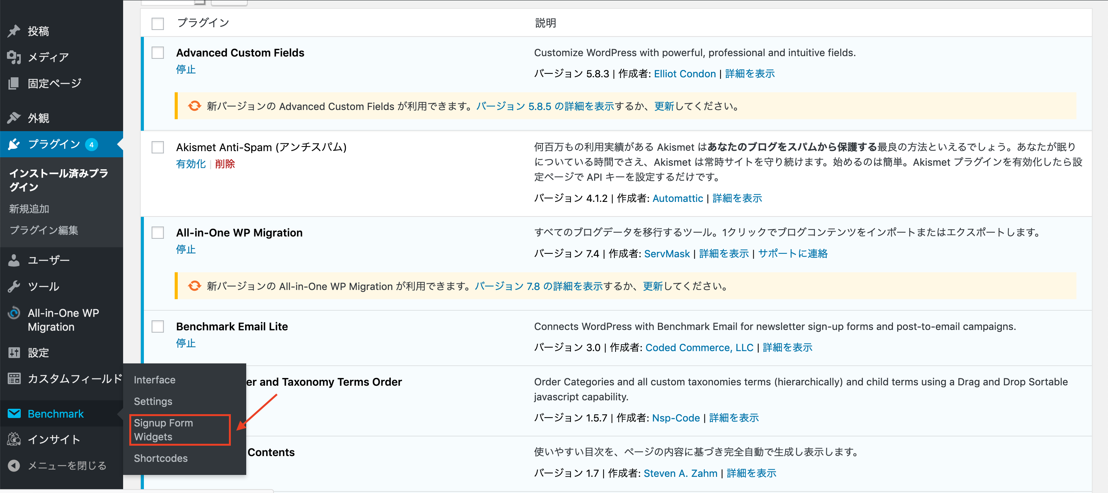1108x493 pixels.
Task: Click the Media icon in sidebar
Action: click(x=14, y=57)
